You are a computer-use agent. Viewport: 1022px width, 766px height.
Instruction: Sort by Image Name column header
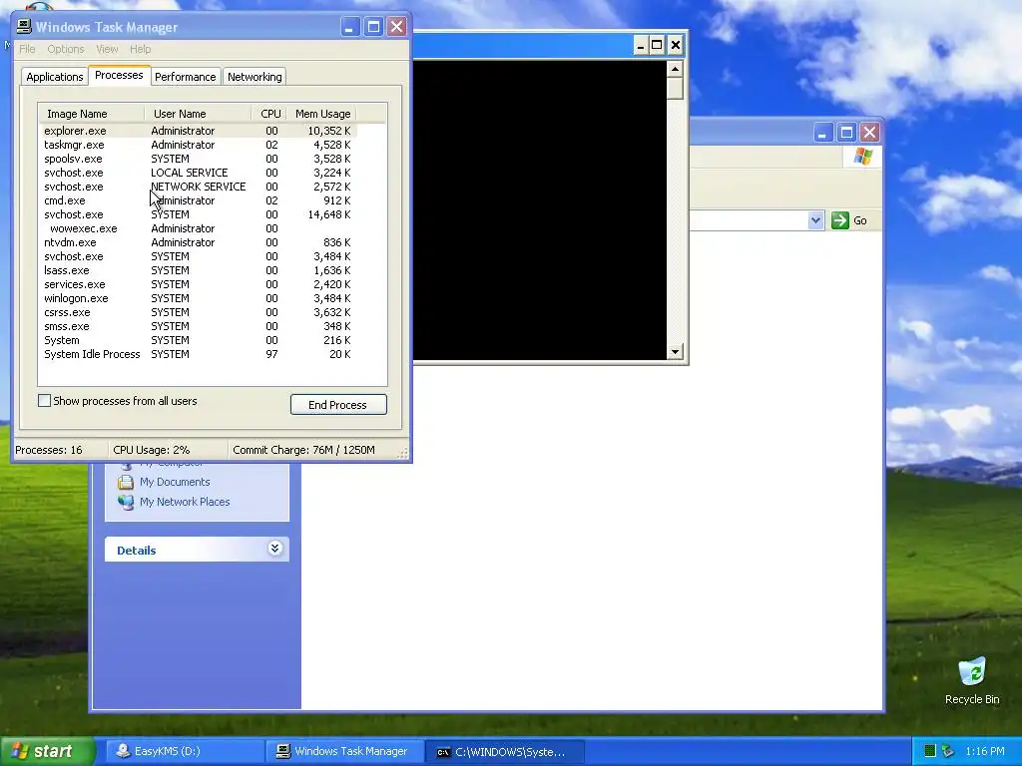point(91,114)
